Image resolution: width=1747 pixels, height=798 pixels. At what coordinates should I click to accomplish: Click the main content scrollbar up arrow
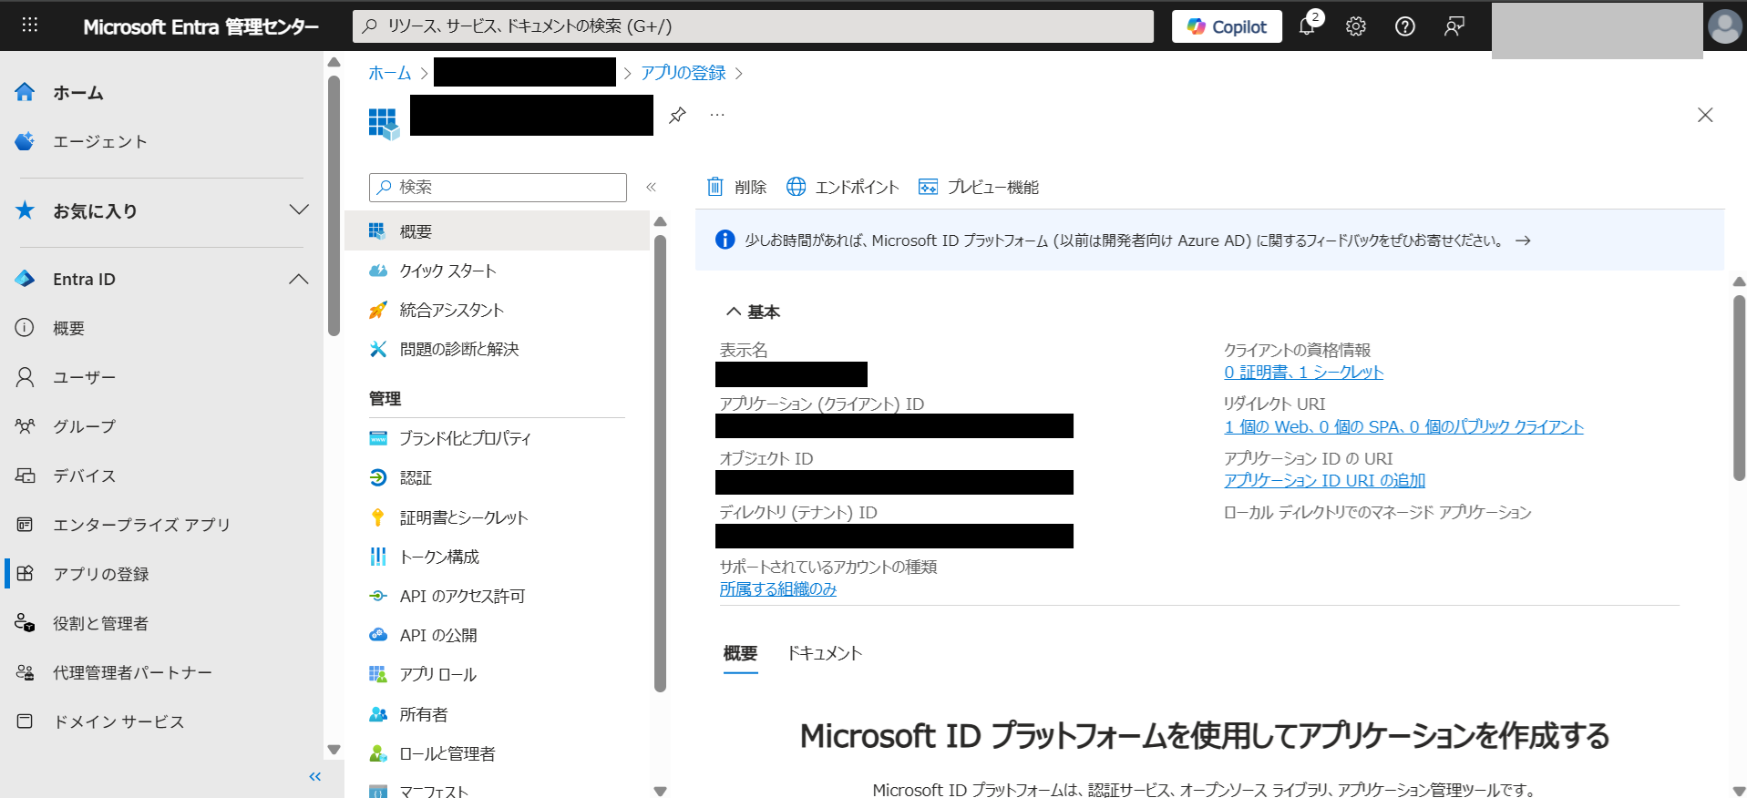point(1739,281)
